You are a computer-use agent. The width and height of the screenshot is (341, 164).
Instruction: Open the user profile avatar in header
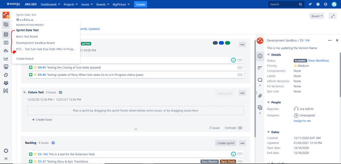coord(334,4)
